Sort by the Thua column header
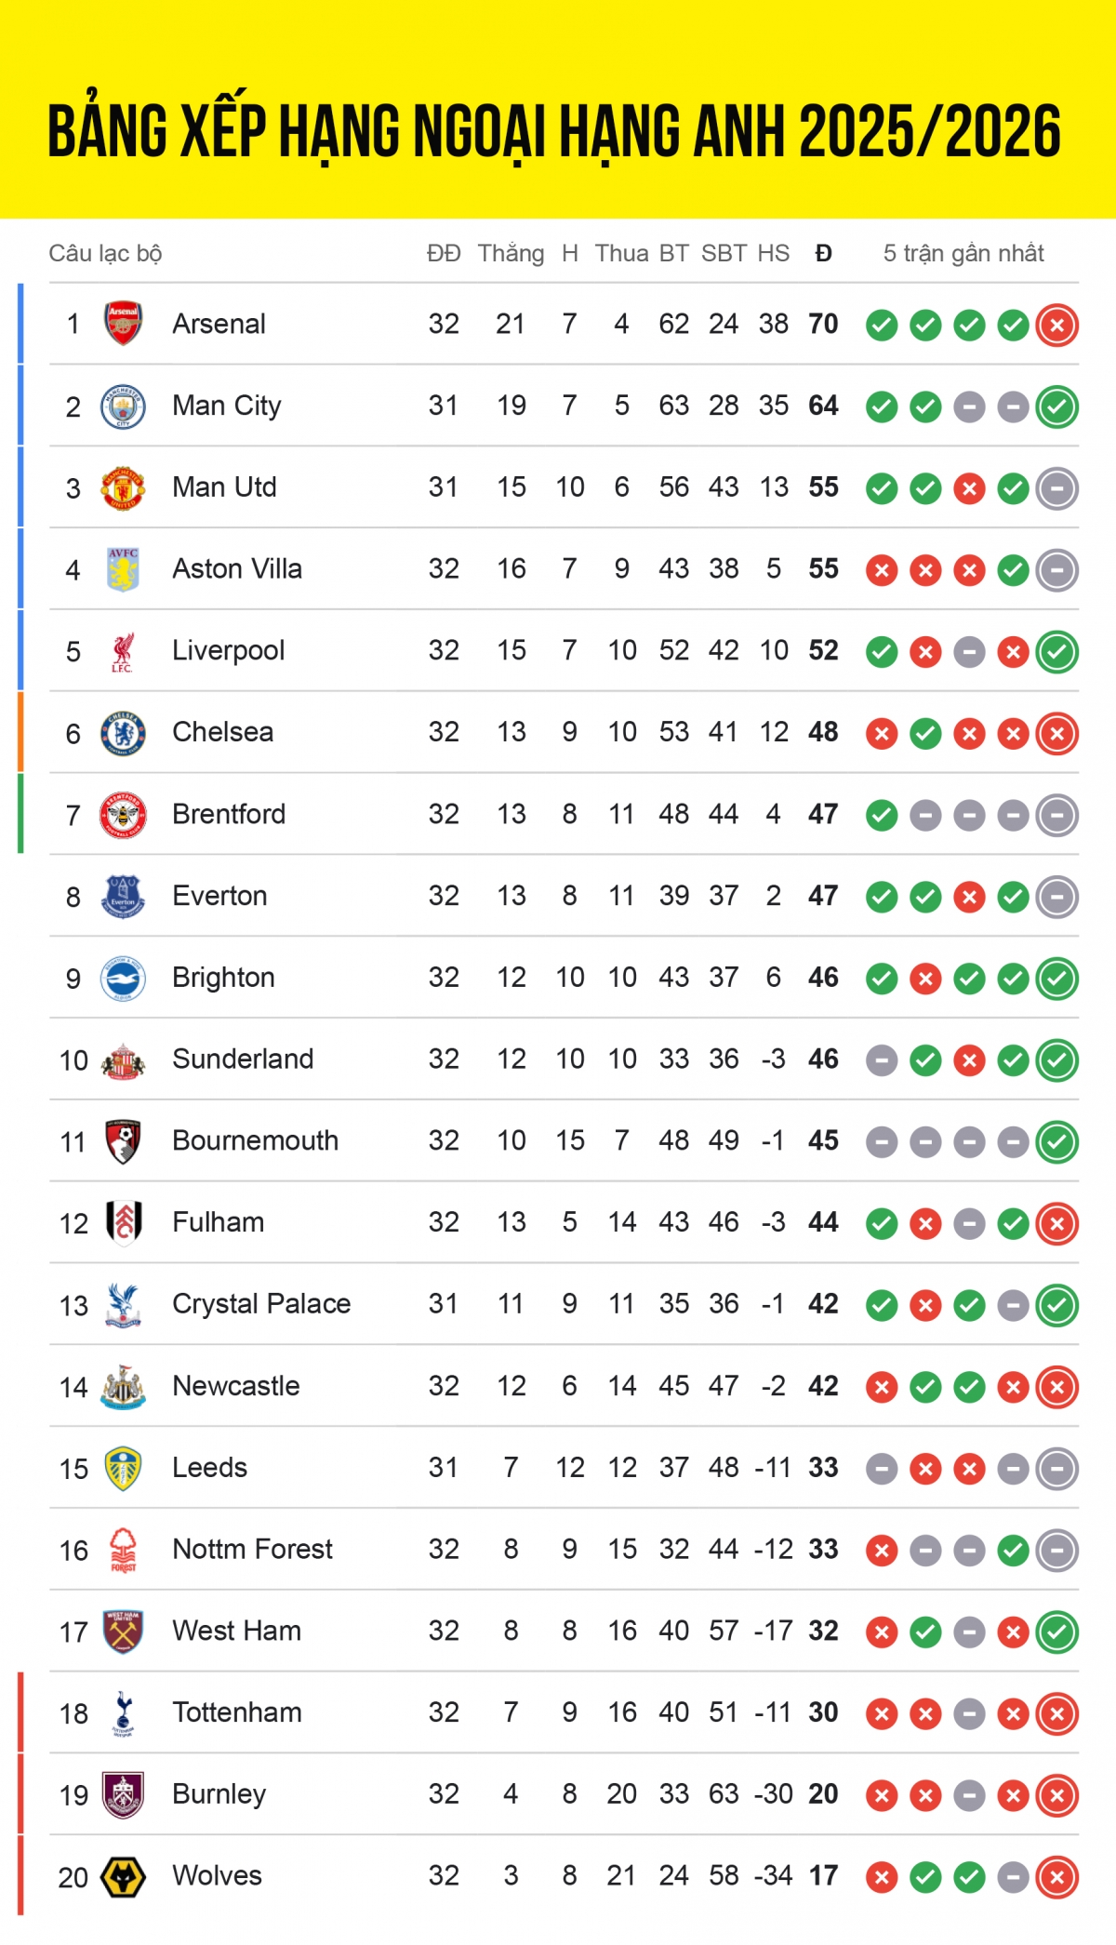Screen dimensions: 1116x1945 pos(621,253)
